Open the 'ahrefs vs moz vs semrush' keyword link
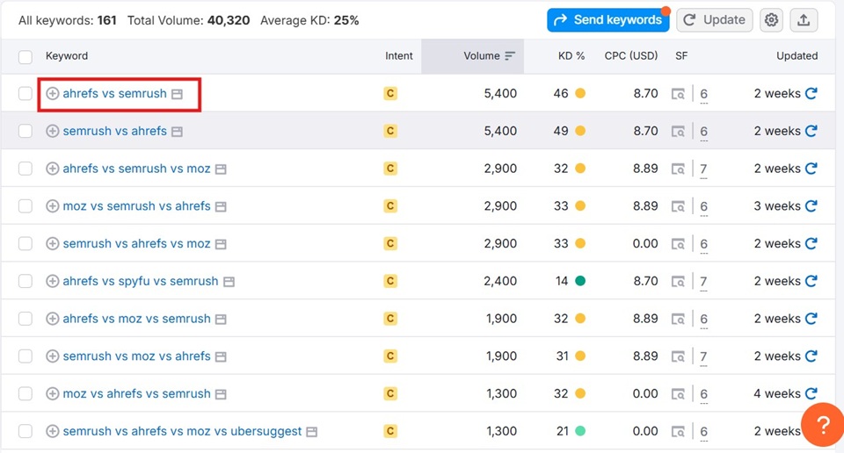Image resolution: width=844 pixels, height=453 pixels. pyautogui.click(x=137, y=319)
